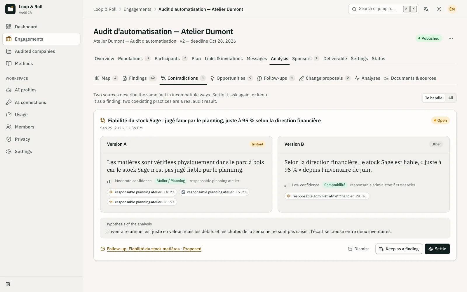
Task: Click the Loop & Roll breadcrumb
Action: [105, 9]
